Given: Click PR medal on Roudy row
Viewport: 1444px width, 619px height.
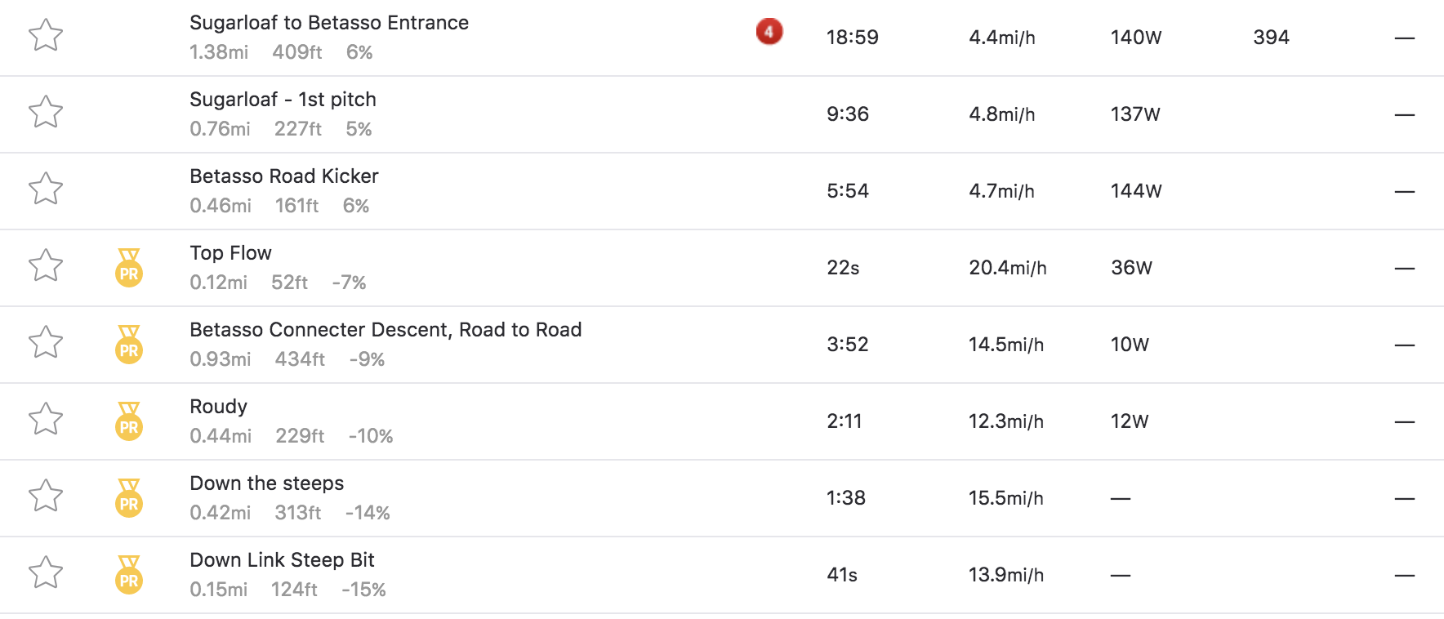Looking at the screenshot, I should (129, 421).
